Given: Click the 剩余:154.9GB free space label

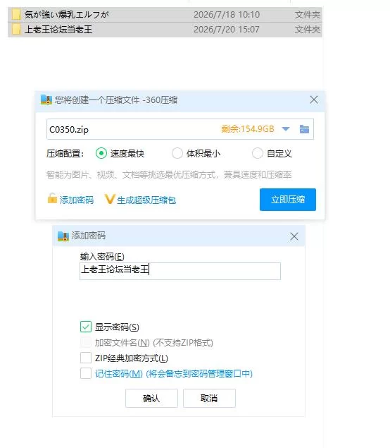Looking at the screenshot, I should [x=248, y=129].
